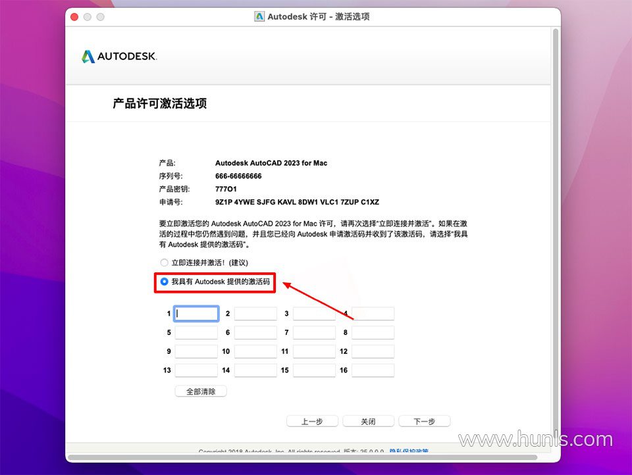Screen dimensions: 632x475
Task: Click activation code field 2
Action: (255, 313)
